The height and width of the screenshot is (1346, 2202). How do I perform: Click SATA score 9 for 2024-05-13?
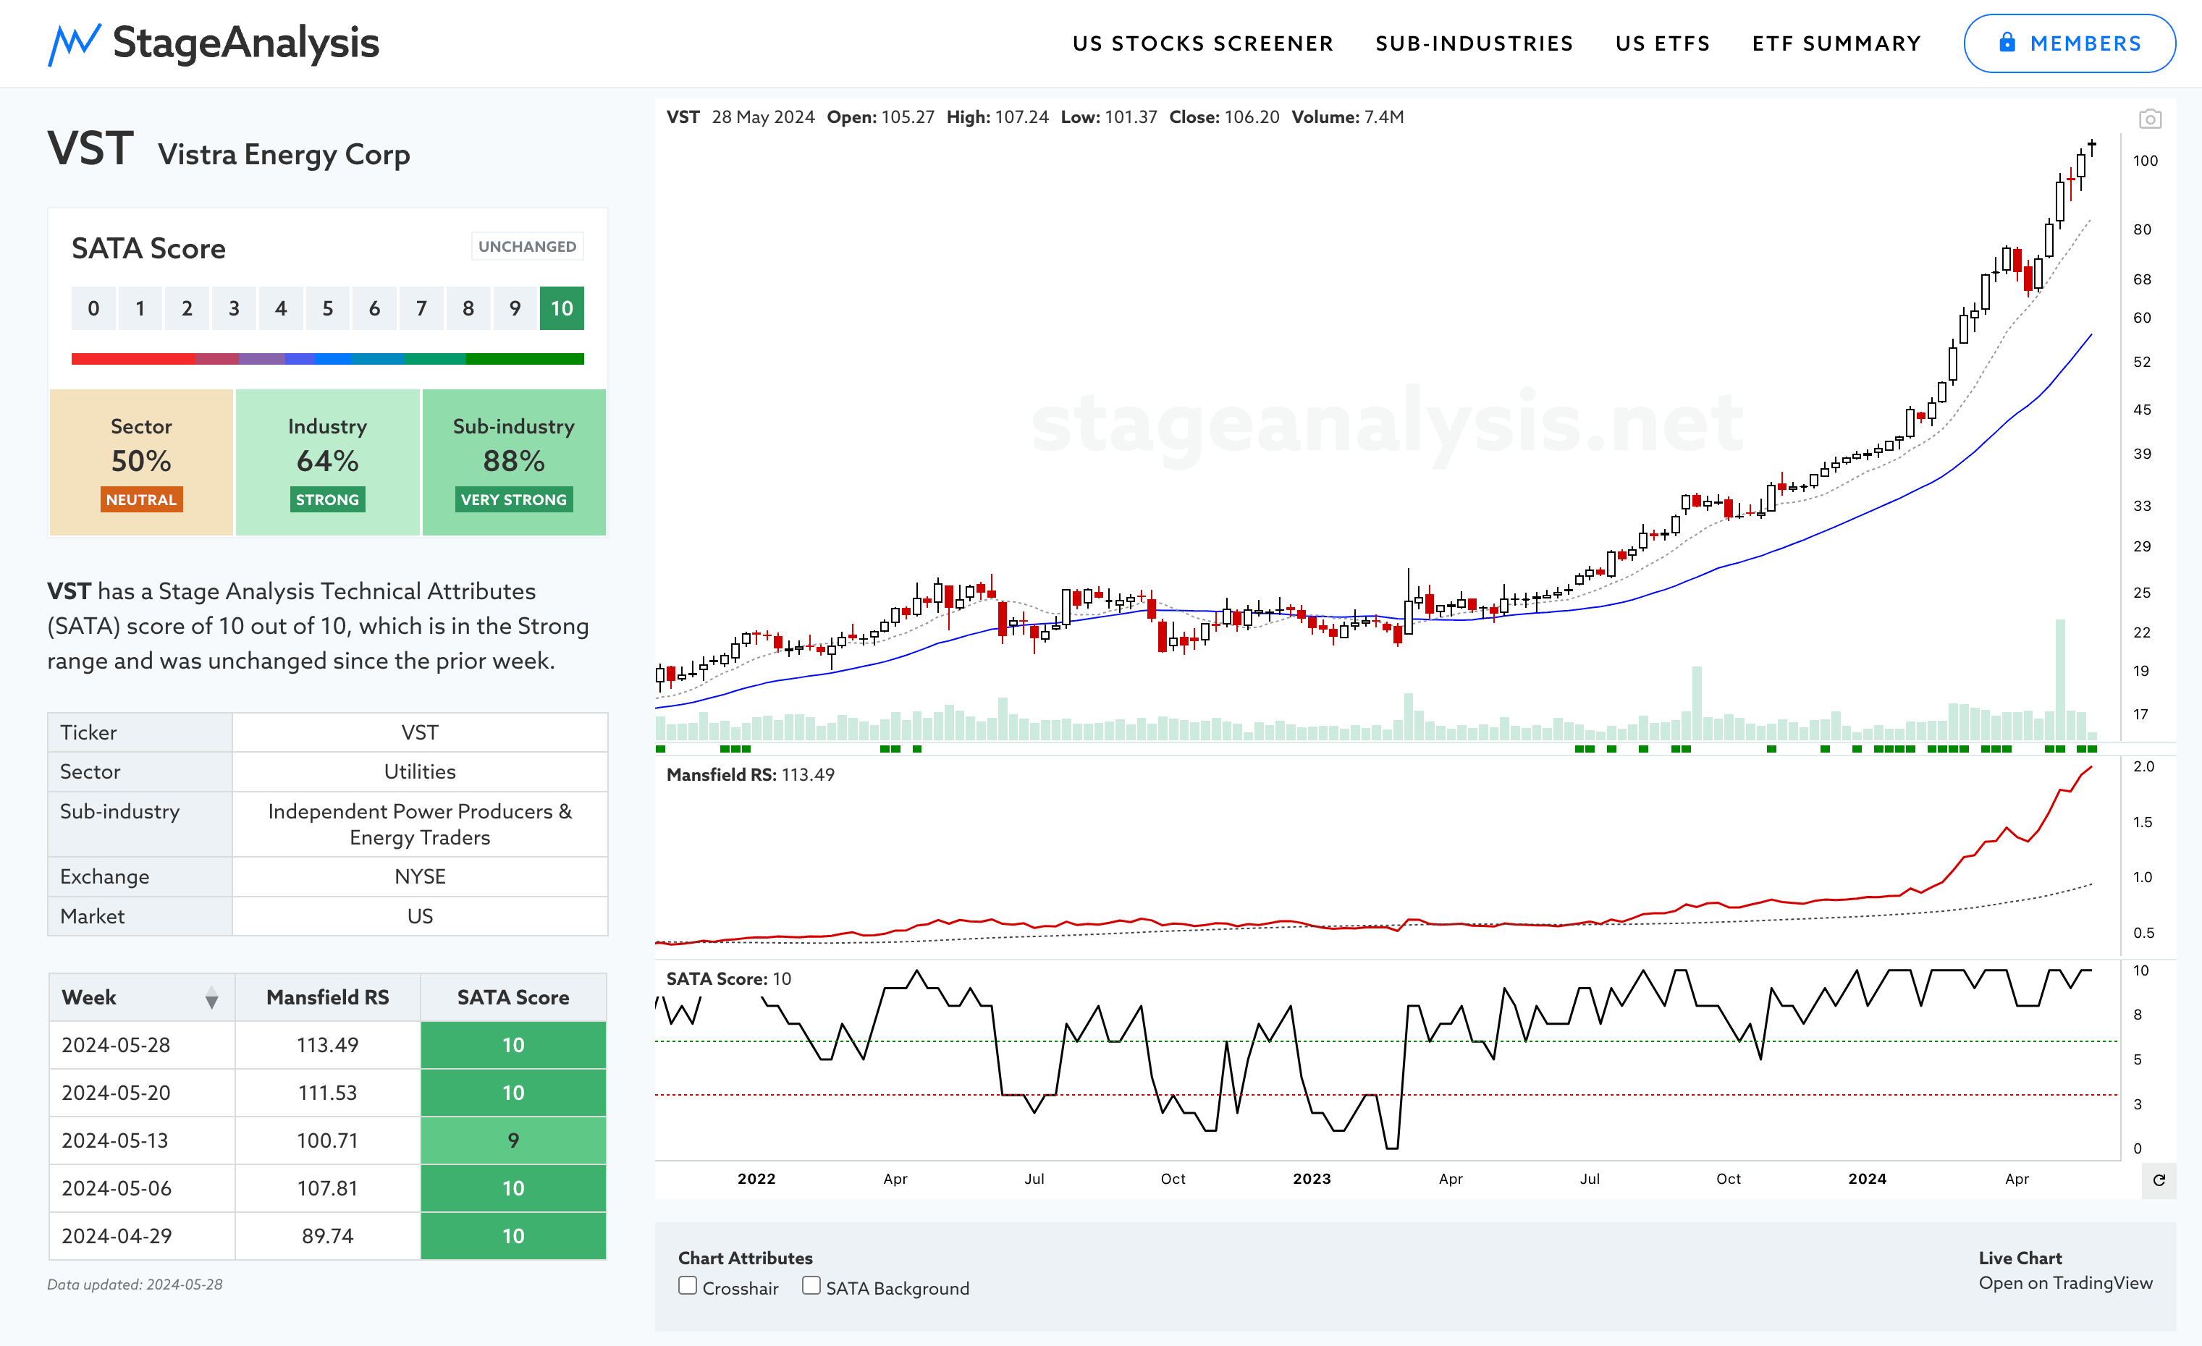pyautogui.click(x=513, y=1140)
